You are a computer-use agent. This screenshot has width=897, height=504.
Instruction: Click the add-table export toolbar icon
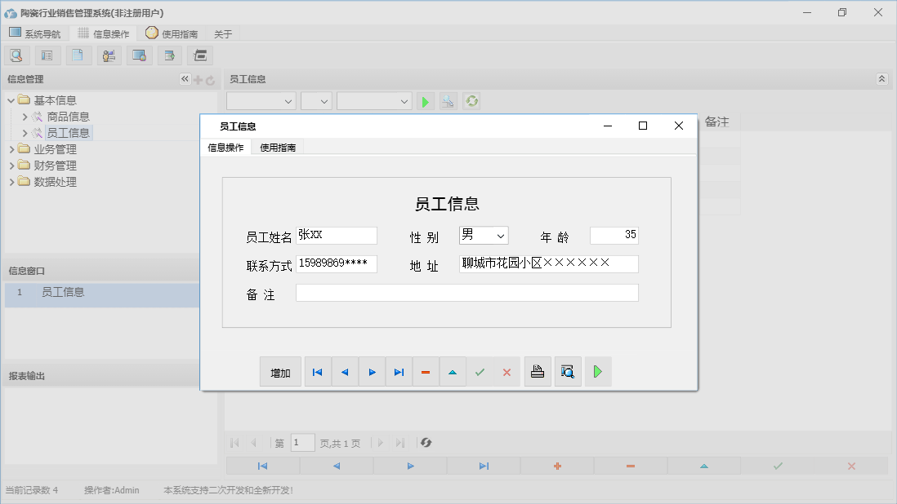click(x=169, y=55)
